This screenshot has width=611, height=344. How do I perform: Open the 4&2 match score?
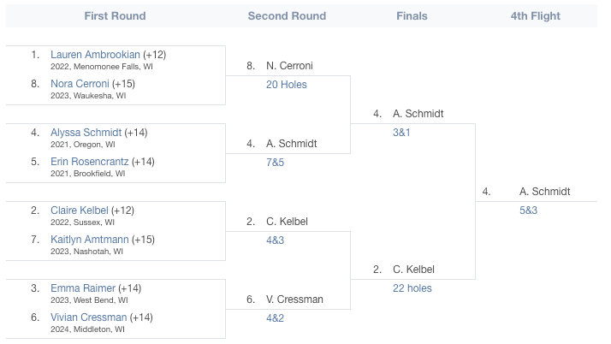[275, 318]
